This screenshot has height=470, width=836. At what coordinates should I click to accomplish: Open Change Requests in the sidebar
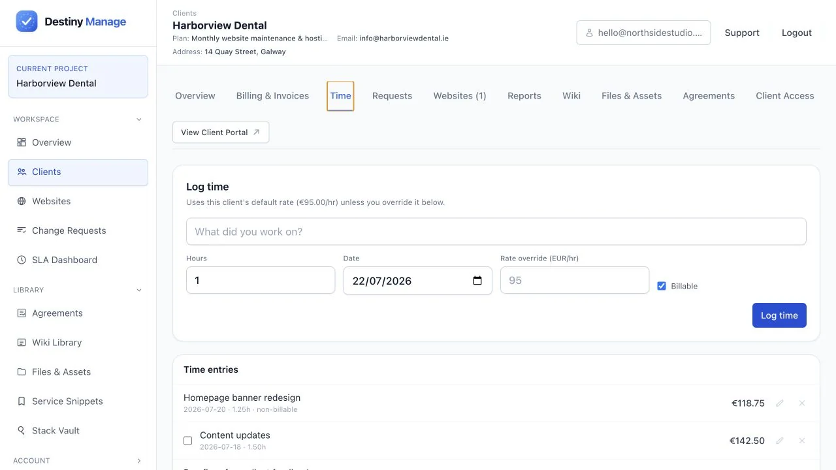[x=78, y=230]
